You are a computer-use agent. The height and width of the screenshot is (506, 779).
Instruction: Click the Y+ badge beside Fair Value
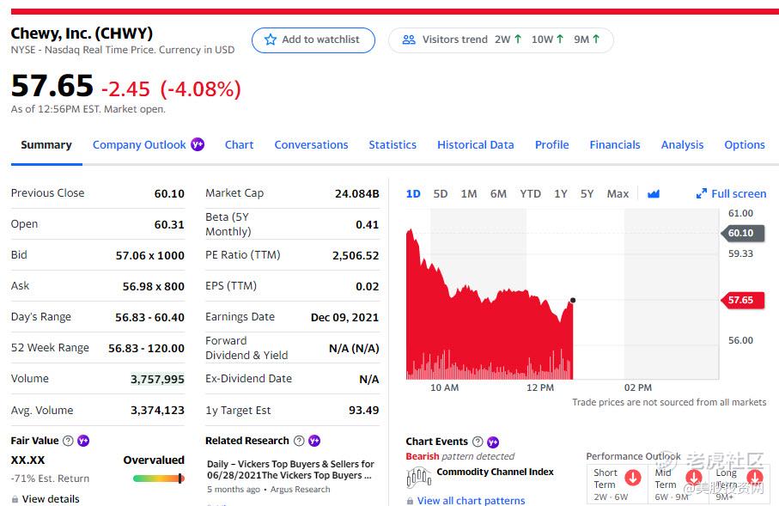tap(83, 441)
